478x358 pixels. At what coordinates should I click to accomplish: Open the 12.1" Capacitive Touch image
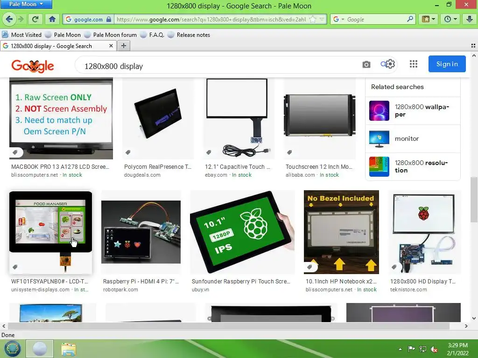click(239, 118)
